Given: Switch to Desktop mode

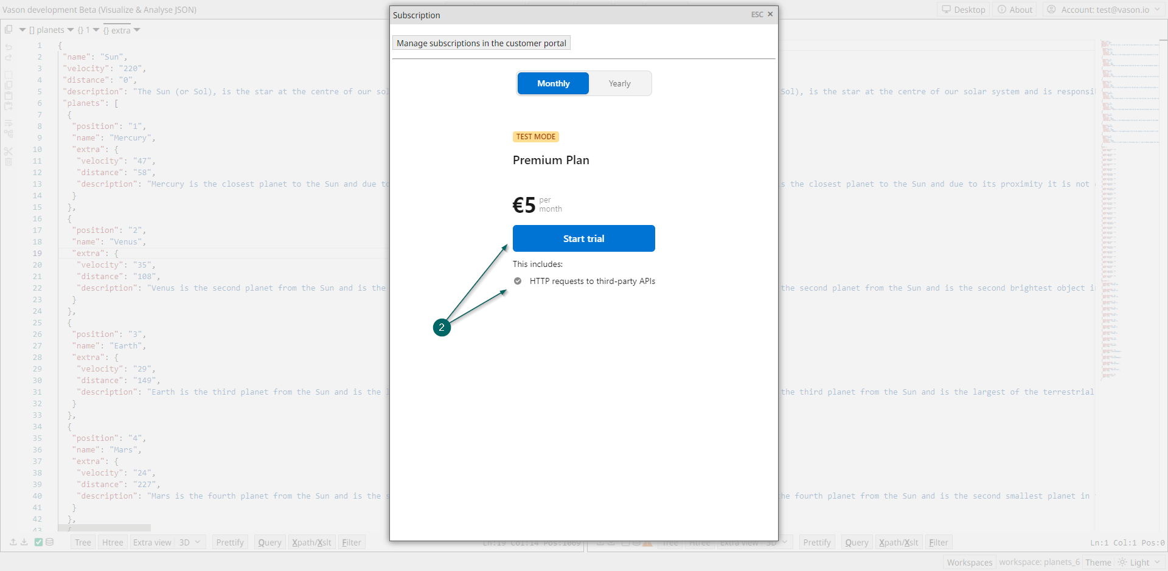Looking at the screenshot, I should point(963,9).
